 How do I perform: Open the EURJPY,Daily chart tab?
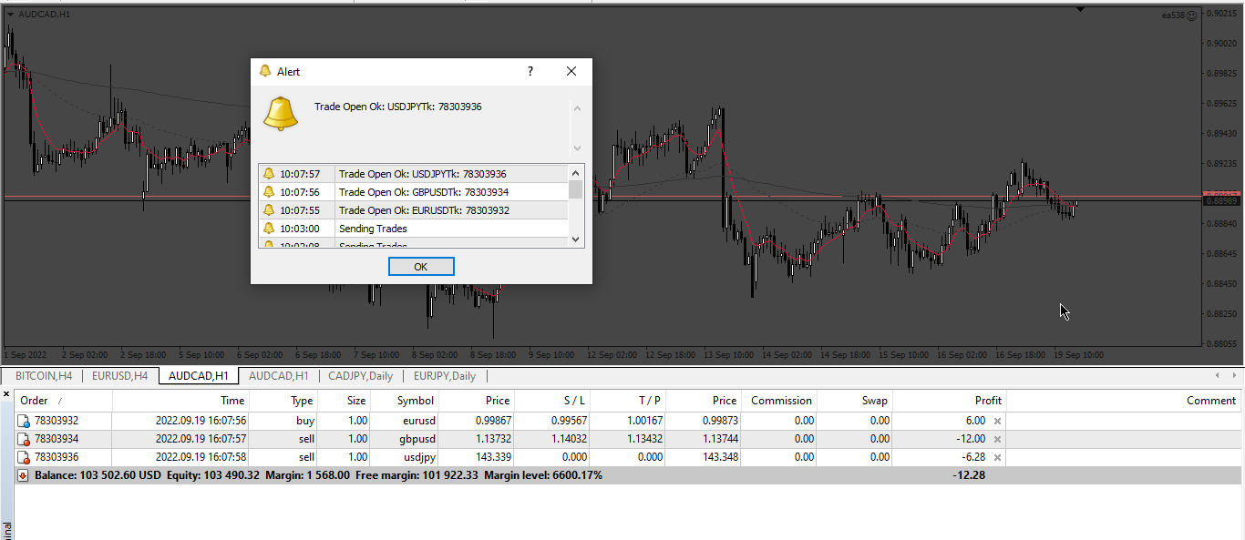[x=445, y=376]
